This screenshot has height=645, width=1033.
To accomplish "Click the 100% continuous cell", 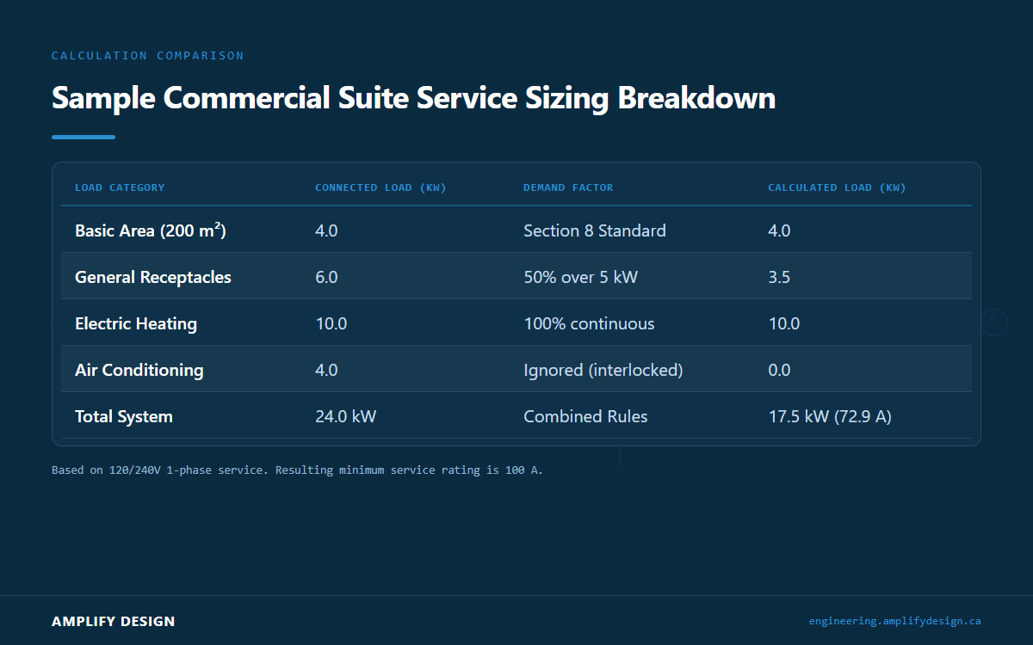I will tap(589, 323).
